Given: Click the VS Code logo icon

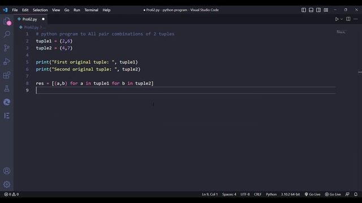Looking at the screenshot, I should pyautogui.click(x=5, y=10).
